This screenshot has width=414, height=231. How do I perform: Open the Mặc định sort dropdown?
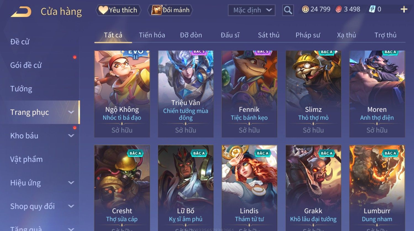point(252,10)
